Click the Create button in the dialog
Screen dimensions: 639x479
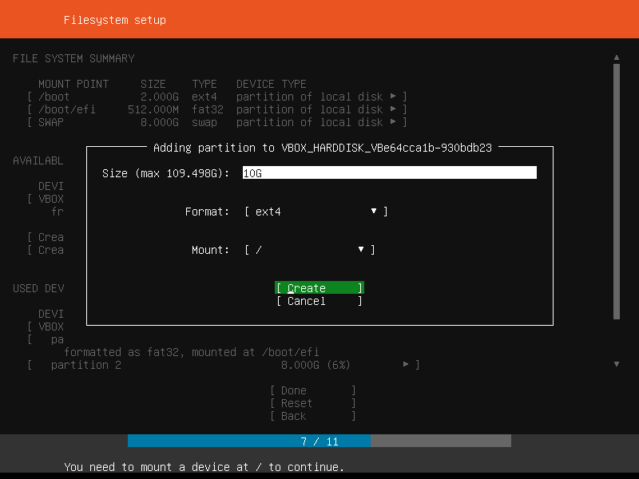point(319,288)
